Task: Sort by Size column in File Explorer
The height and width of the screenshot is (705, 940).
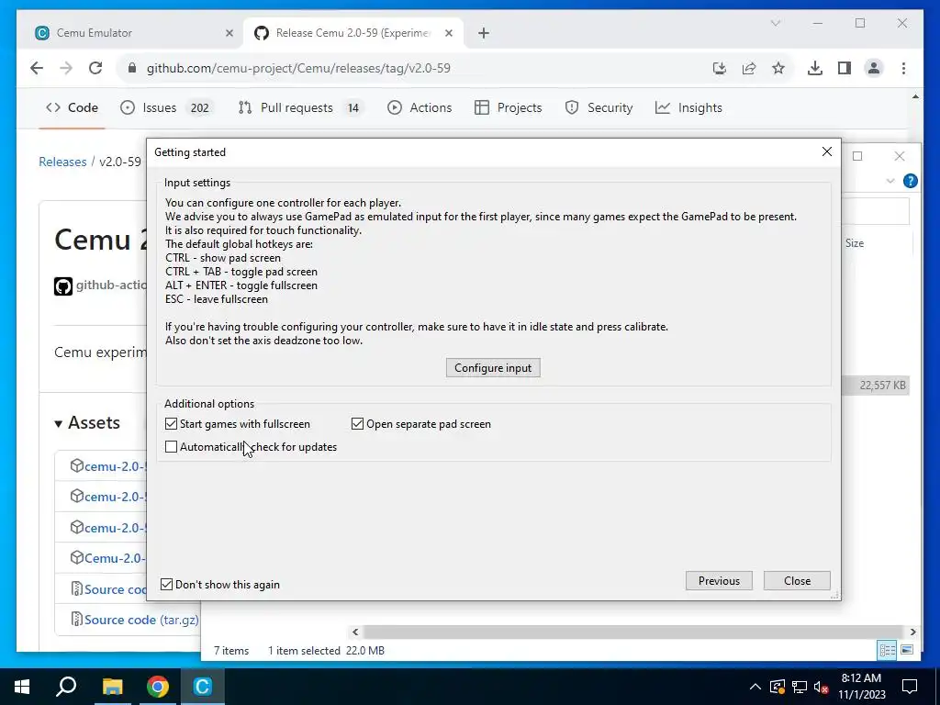Action: point(855,242)
